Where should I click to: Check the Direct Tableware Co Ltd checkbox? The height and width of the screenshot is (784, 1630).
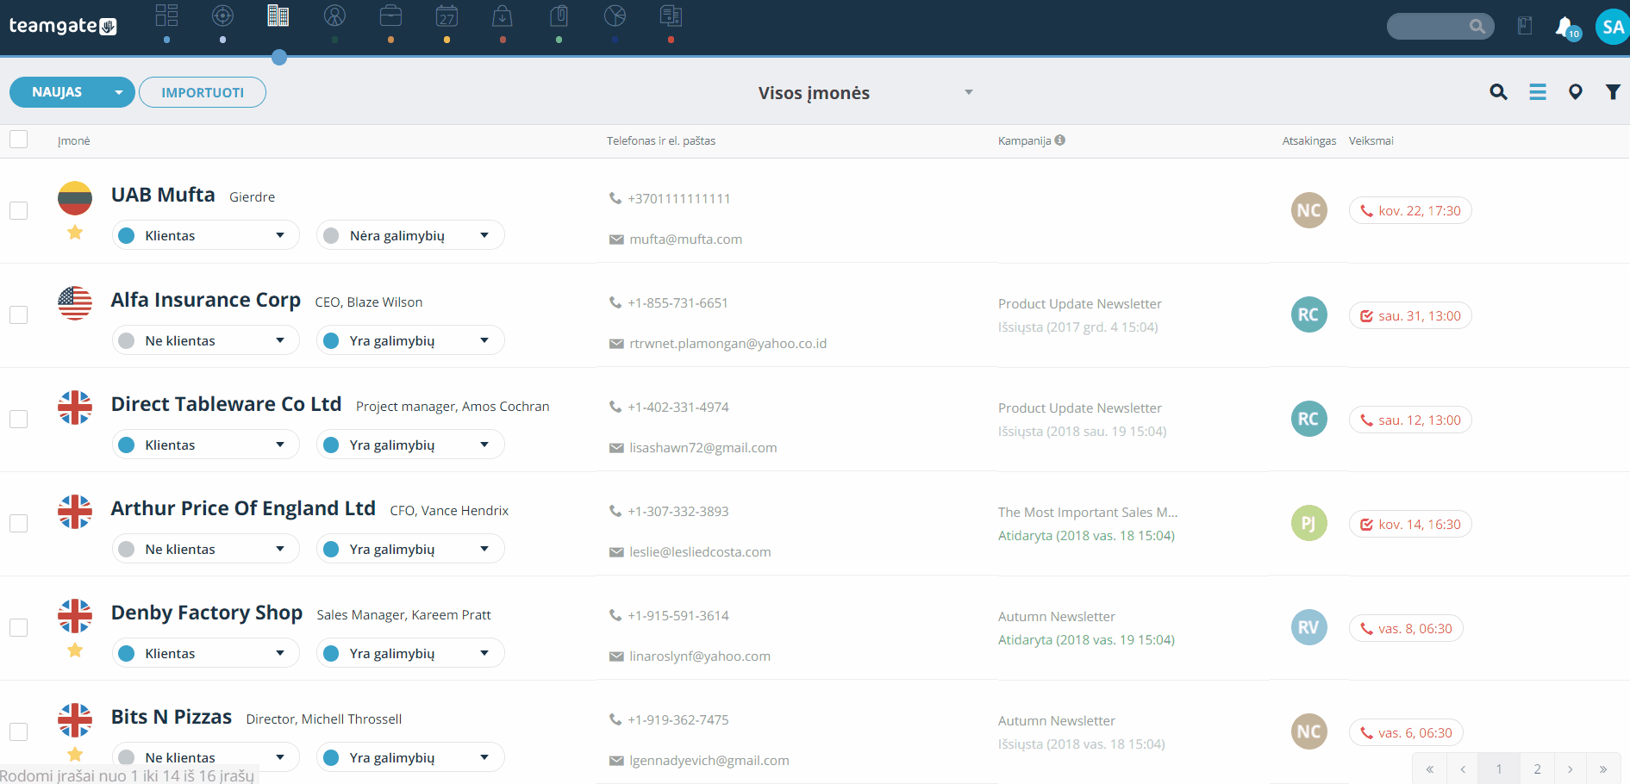[18, 419]
